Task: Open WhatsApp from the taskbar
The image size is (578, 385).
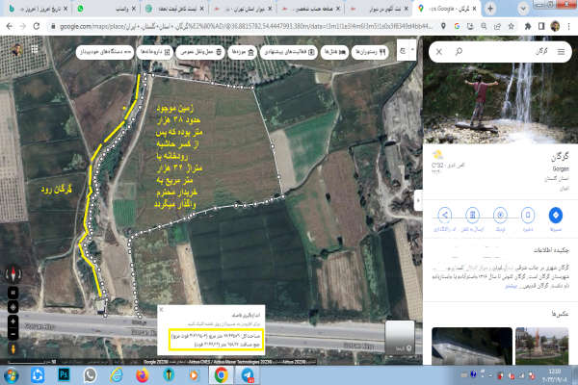Action: tap(90, 375)
